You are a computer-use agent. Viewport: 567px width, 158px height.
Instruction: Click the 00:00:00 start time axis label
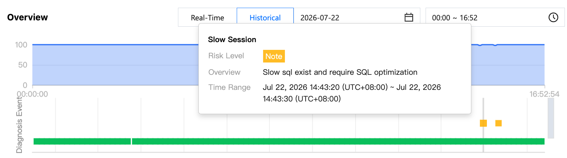pos(32,94)
